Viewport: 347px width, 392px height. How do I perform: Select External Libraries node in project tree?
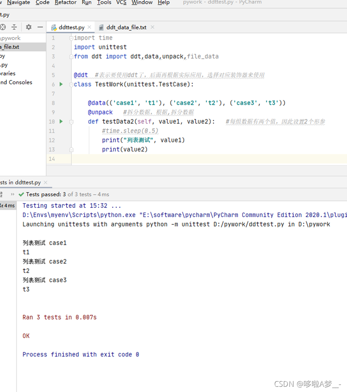(x=8, y=74)
